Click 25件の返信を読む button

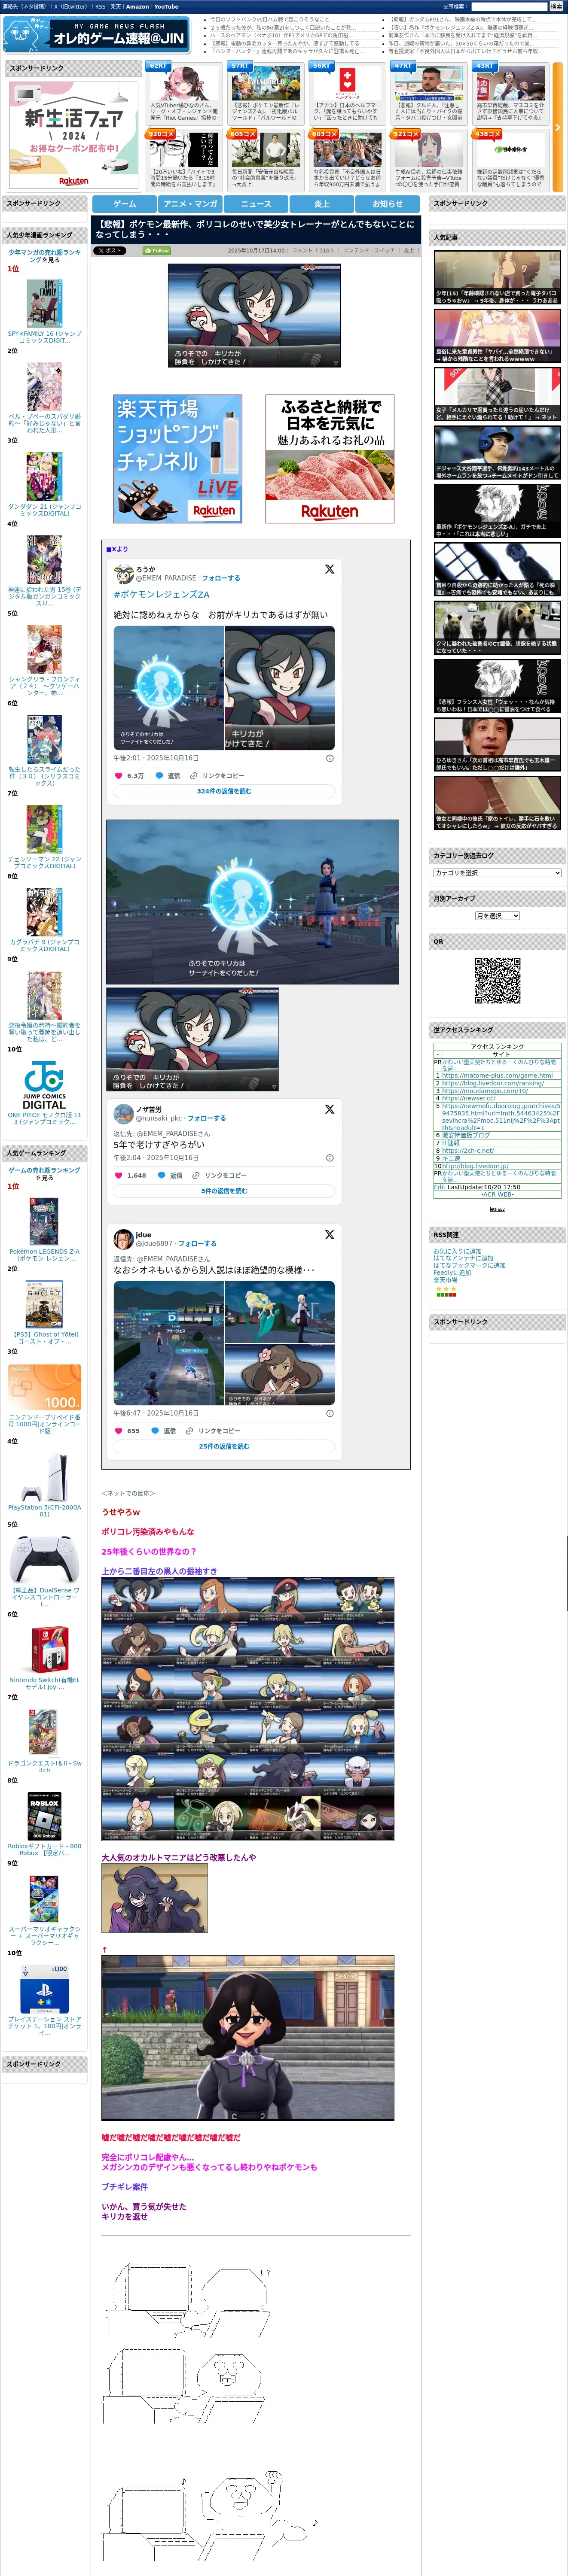pyautogui.click(x=224, y=1446)
